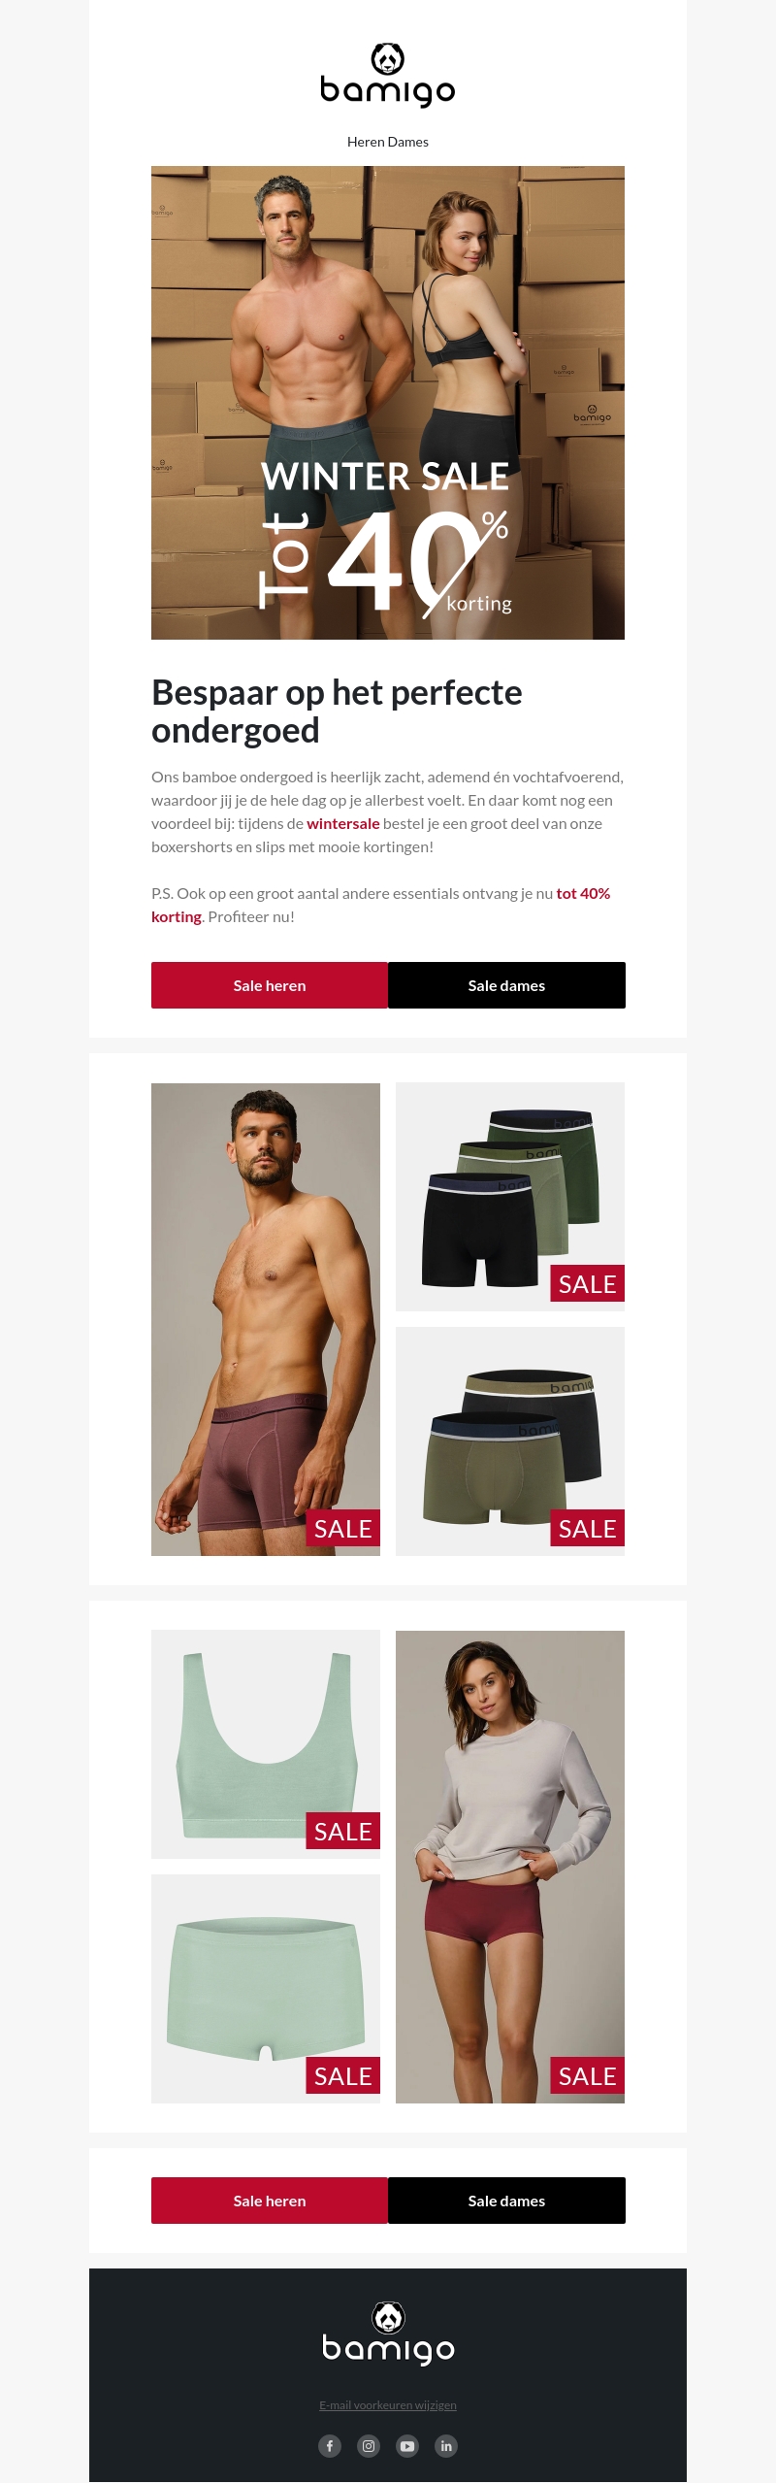Open the woman in grey sweater image
The image size is (776, 2483).
click(x=510, y=1867)
